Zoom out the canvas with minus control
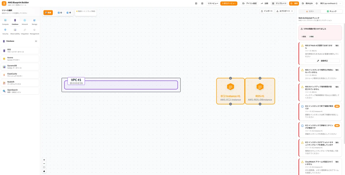 44,164
